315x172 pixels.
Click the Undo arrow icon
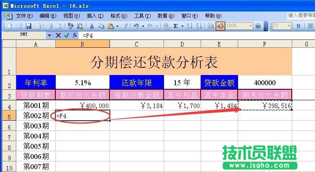(136, 26)
